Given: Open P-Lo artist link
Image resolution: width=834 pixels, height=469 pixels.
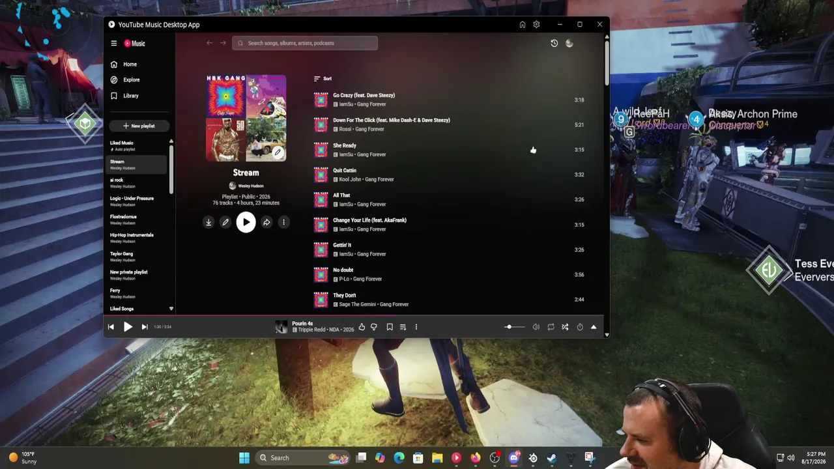Looking at the screenshot, I should 345,279.
